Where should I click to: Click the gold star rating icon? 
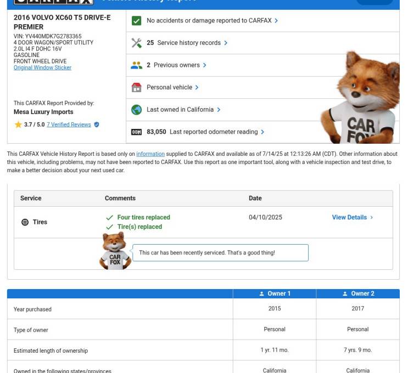(18, 125)
